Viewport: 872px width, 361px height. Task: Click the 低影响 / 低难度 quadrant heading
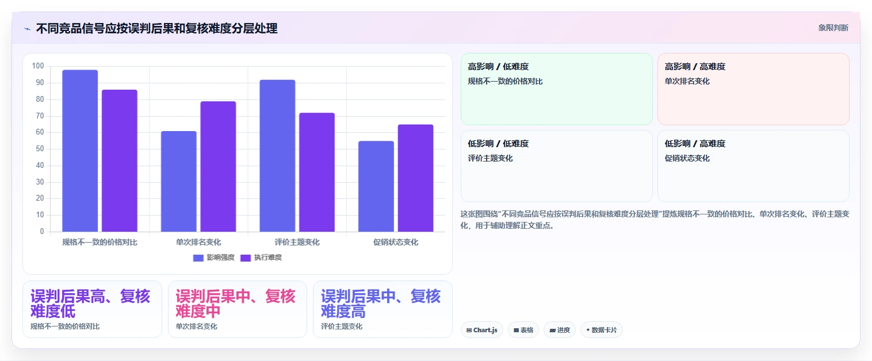click(498, 144)
